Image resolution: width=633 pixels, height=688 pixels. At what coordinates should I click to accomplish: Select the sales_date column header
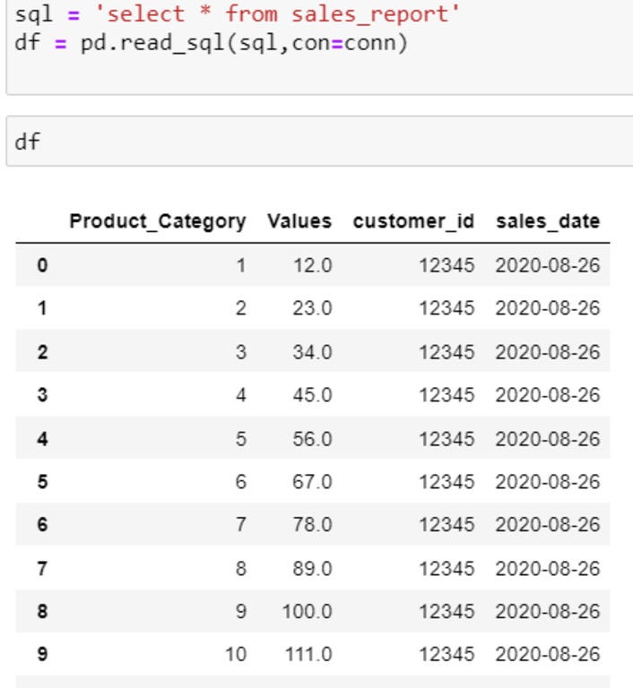point(548,221)
